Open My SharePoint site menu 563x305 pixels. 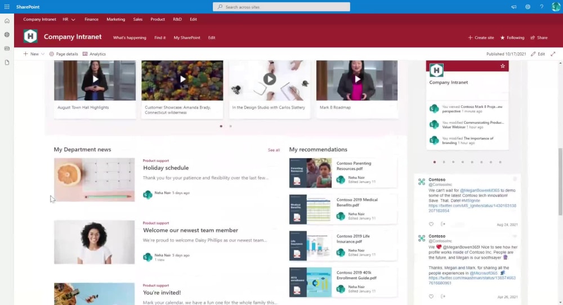point(187,38)
